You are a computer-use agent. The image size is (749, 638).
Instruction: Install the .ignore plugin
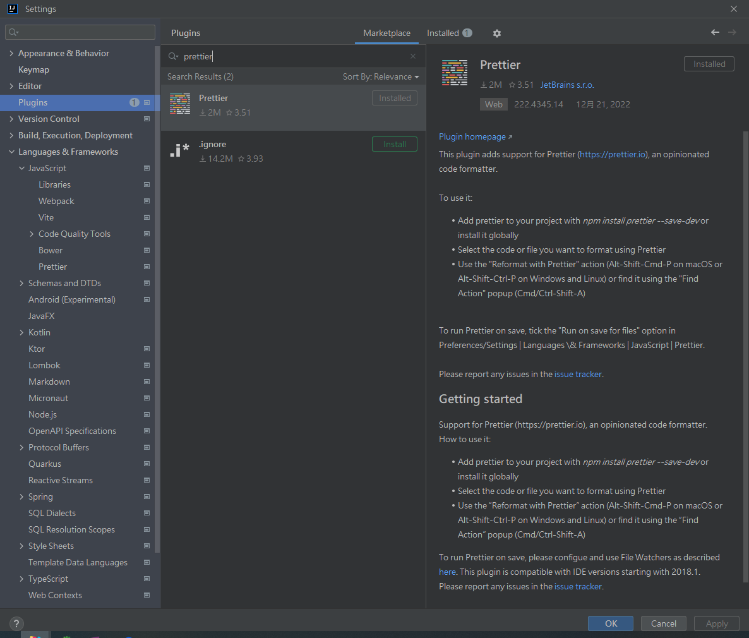[x=395, y=144]
